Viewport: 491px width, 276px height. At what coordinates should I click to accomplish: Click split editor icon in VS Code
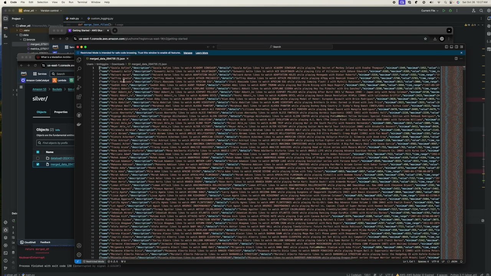[x=456, y=59]
